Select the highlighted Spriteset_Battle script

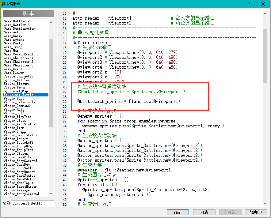coord(26,95)
